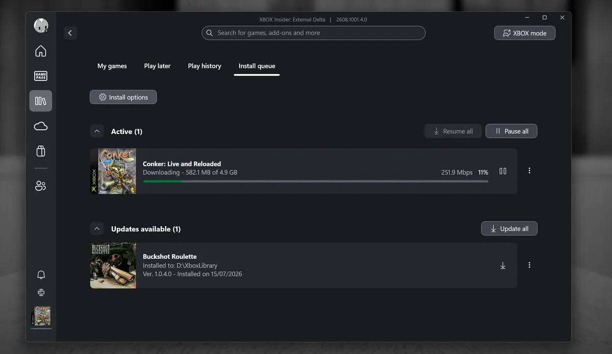Image resolution: width=612 pixels, height=354 pixels.
Task: Click the profile avatar in the sidebar
Action: click(x=41, y=25)
